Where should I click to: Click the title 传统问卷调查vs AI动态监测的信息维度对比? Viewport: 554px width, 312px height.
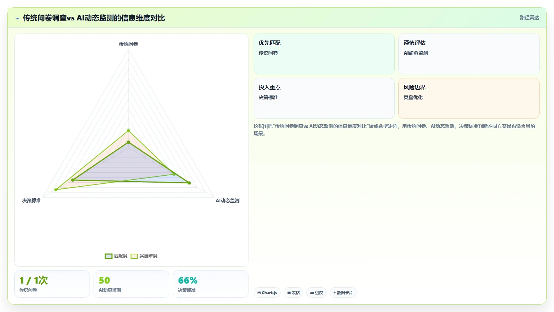pos(94,18)
